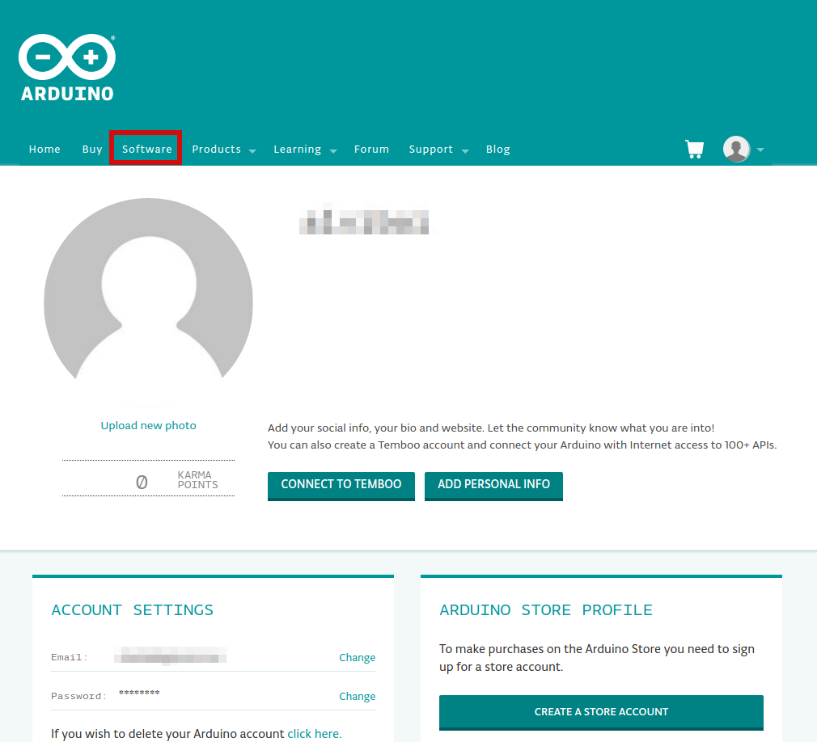Open the Software menu item
817x742 pixels.
[x=147, y=150]
